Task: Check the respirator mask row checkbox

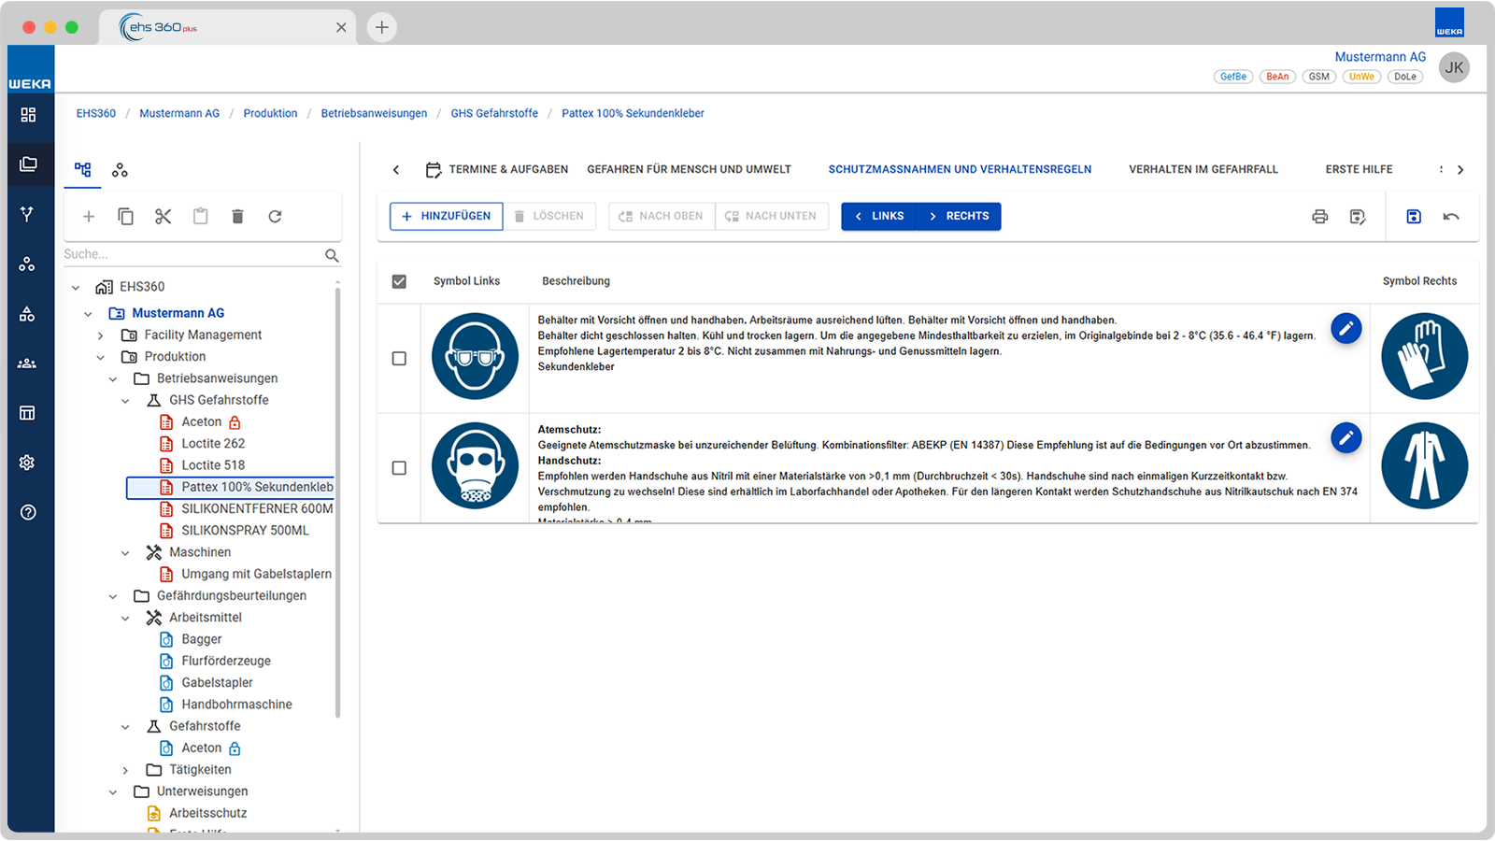Action: click(399, 468)
